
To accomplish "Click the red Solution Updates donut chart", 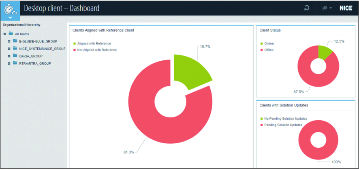I will pos(305,140).
